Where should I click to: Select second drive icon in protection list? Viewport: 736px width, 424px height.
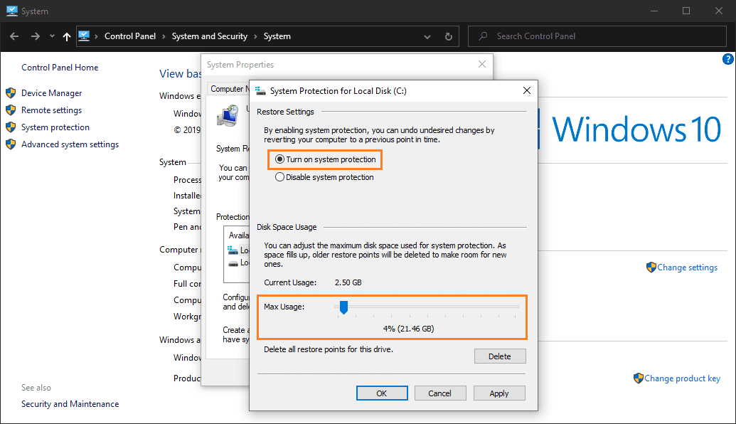click(x=233, y=263)
